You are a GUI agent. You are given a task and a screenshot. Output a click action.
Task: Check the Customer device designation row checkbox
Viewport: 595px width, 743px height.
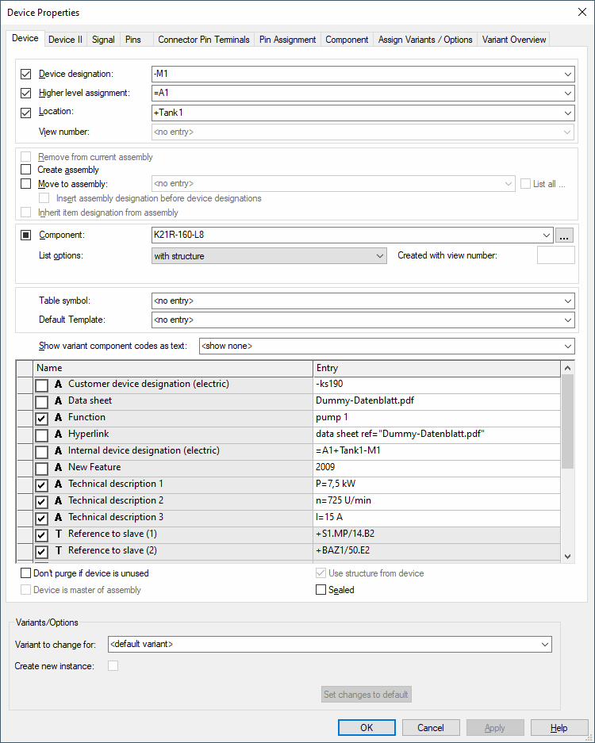pos(42,385)
